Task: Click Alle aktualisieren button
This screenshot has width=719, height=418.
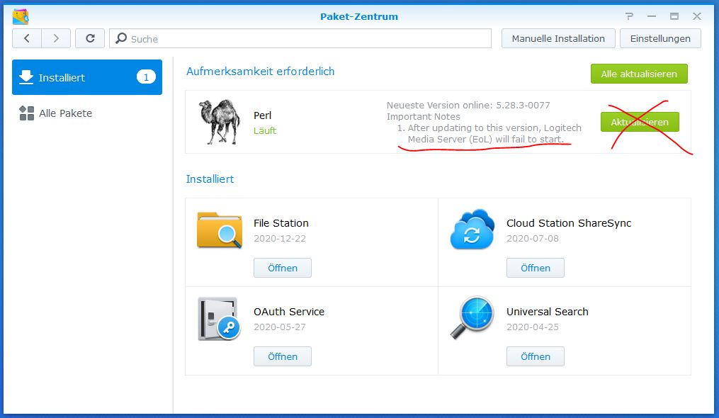Action: pyautogui.click(x=639, y=74)
